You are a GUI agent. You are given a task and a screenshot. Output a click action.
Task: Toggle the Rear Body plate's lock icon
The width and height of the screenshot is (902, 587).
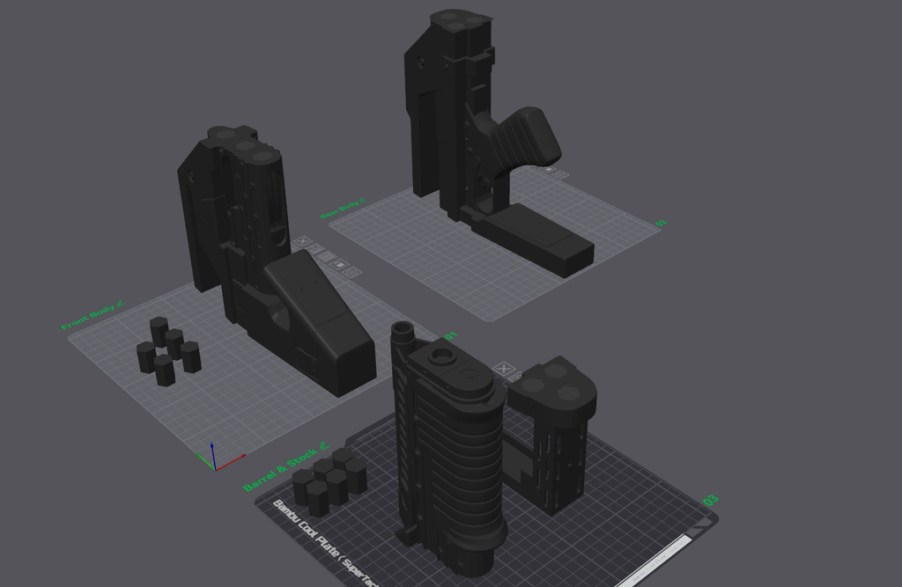550,170
